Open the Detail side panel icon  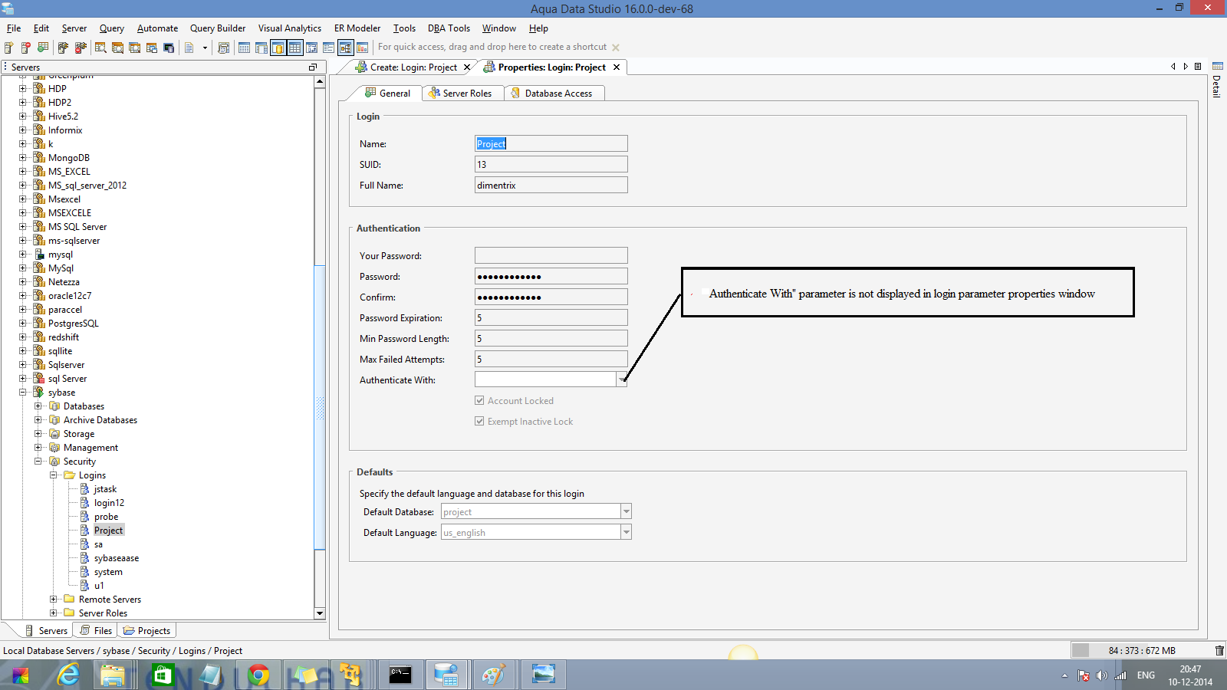(1217, 80)
